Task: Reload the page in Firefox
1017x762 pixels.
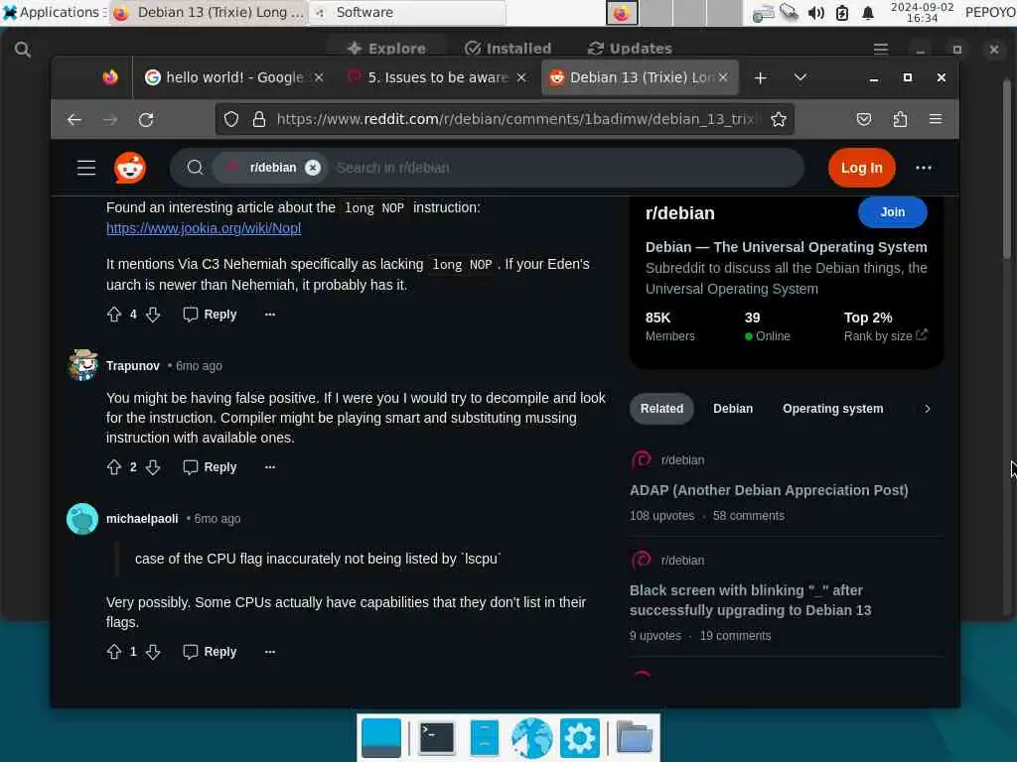Action: coord(146,119)
